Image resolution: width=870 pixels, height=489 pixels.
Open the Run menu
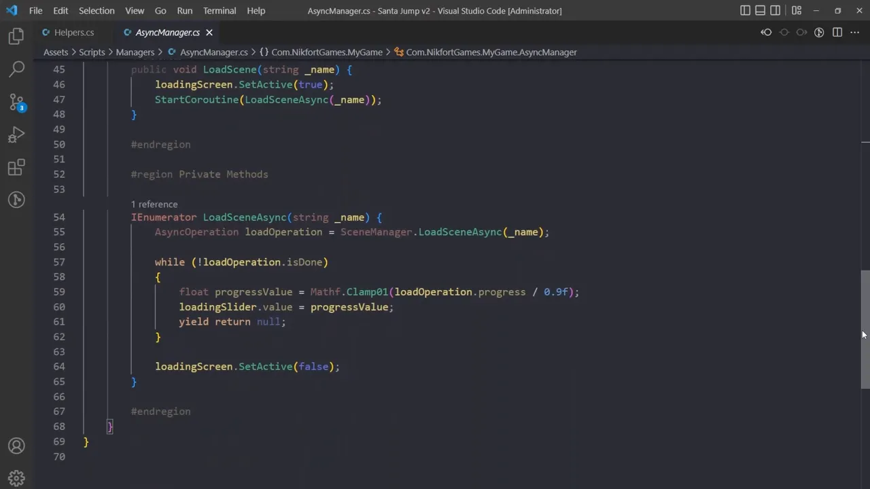[184, 11]
